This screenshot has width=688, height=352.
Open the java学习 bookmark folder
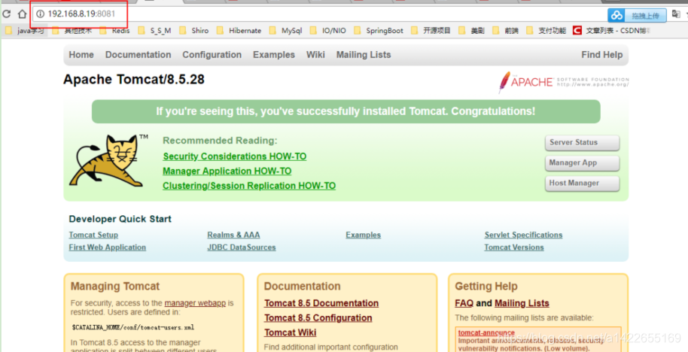pyautogui.click(x=25, y=31)
